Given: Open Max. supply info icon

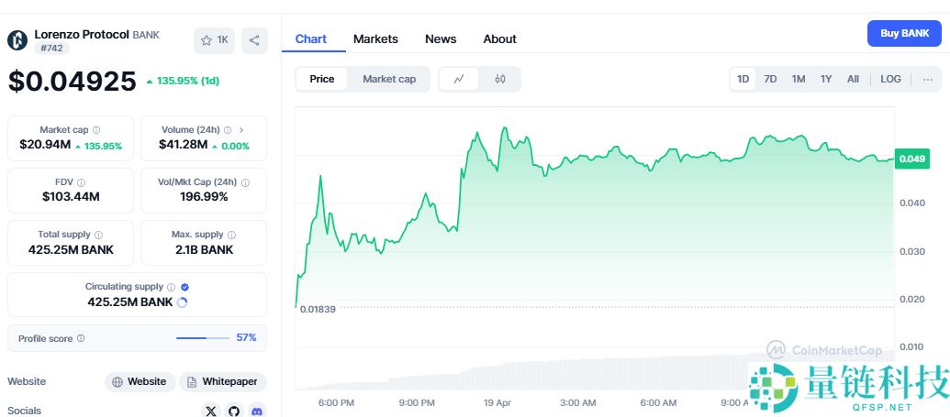Looking at the screenshot, I should [x=231, y=235].
